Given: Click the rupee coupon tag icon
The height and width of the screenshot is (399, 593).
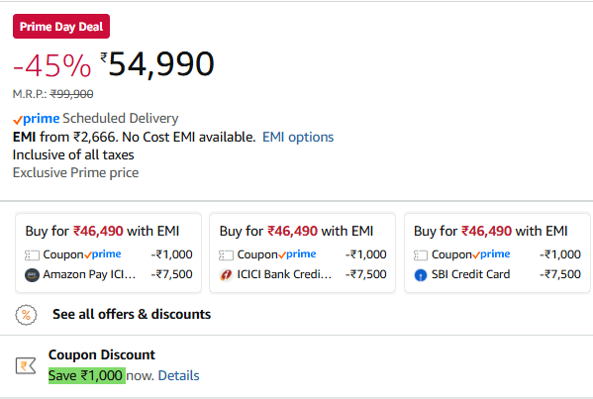Looking at the screenshot, I should 26,365.
